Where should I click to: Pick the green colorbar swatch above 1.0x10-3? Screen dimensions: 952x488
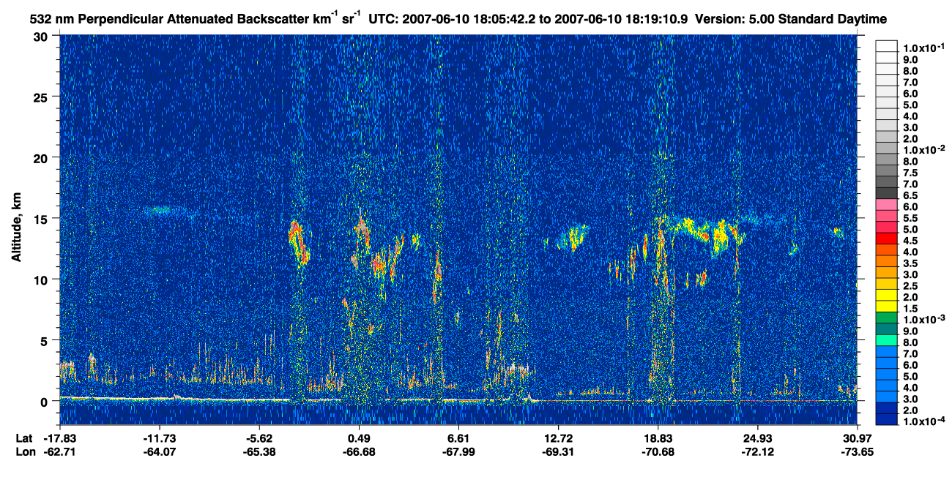pyautogui.click(x=887, y=318)
